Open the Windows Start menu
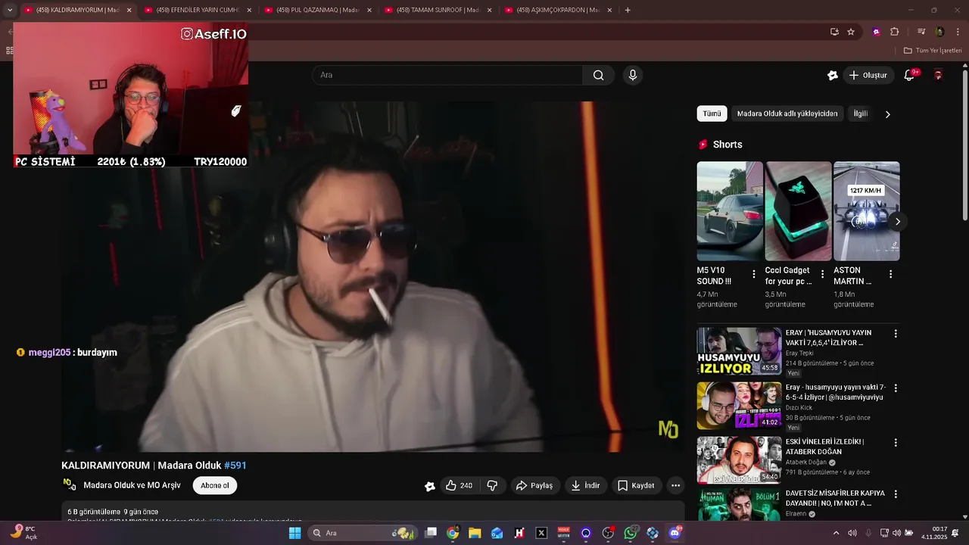Image resolution: width=969 pixels, height=545 pixels. (294, 533)
